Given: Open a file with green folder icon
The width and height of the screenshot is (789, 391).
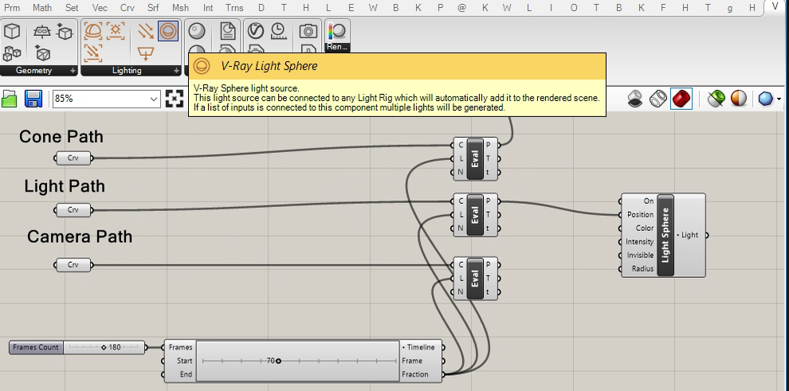Looking at the screenshot, I should coord(9,99).
